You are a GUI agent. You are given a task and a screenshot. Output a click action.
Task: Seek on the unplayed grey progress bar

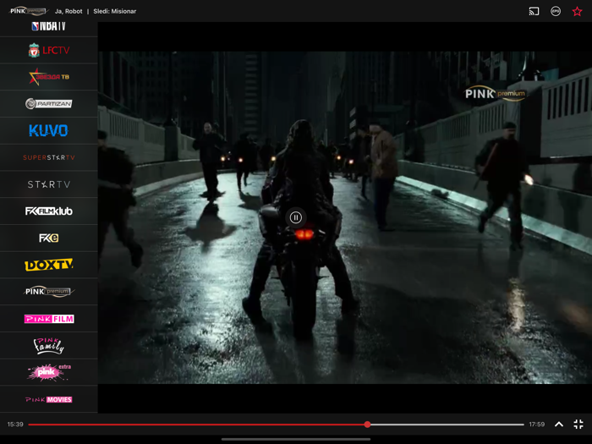click(x=447, y=425)
